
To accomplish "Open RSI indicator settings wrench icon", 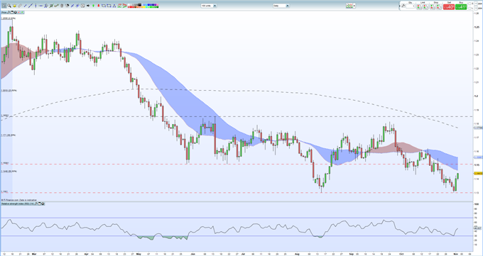I will click(36, 204).
